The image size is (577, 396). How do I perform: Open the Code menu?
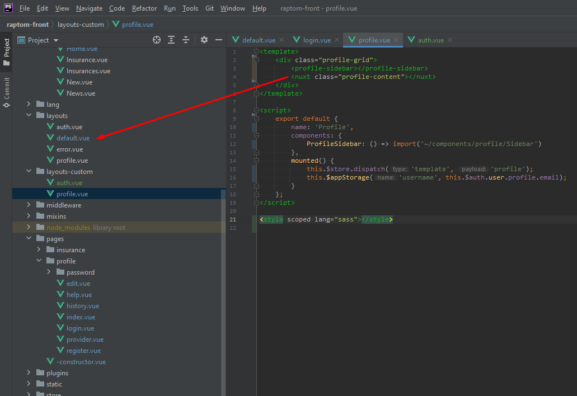pos(117,8)
